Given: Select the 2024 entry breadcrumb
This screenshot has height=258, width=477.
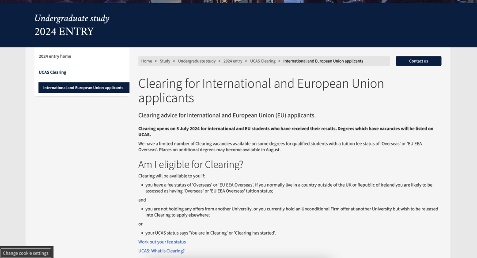Looking at the screenshot, I should [233, 61].
